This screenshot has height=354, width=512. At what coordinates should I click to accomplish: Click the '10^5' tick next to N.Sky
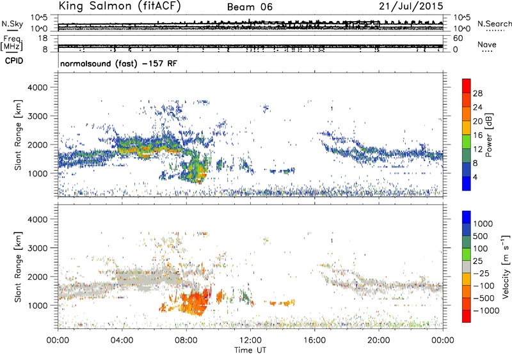[39, 17]
